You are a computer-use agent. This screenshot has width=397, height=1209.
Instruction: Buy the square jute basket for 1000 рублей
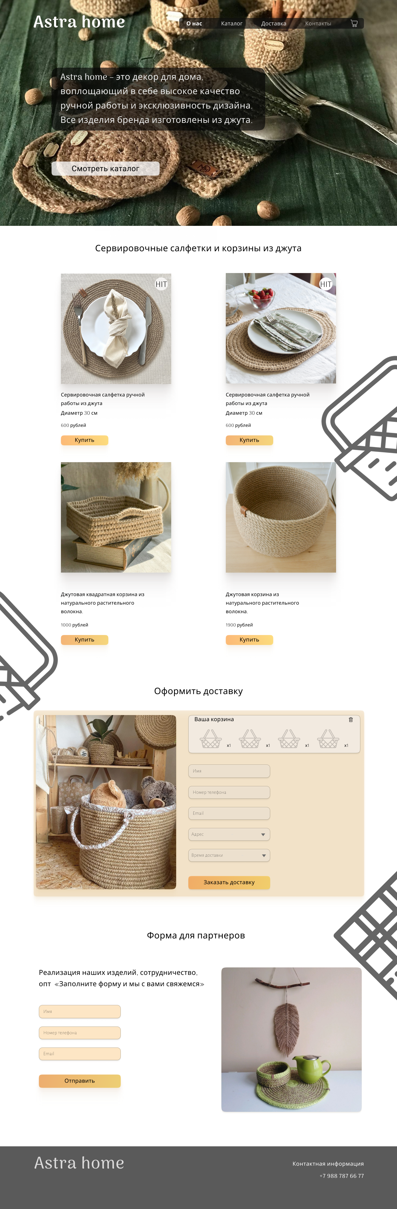[x=84, y=640]
